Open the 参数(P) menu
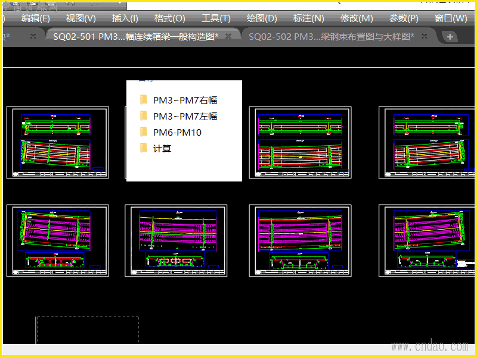The height and width of the screenshot is (357, 477). pyautogui.click(x=404, y=18)
